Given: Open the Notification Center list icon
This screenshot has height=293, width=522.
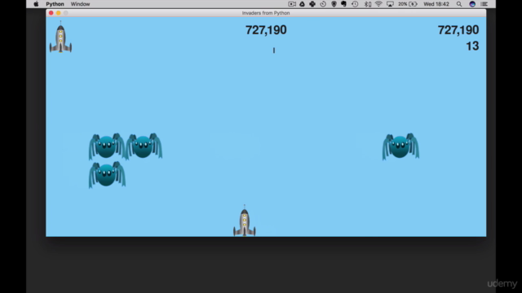Looking at the screenshot, I should (x=484, y=4).
